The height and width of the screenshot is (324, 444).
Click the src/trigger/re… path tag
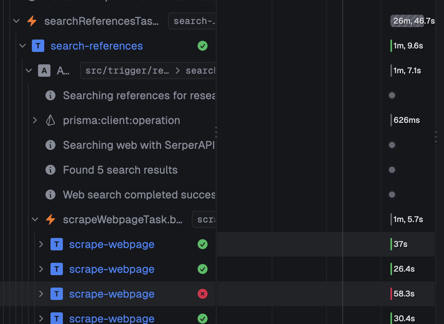(148, 71)
